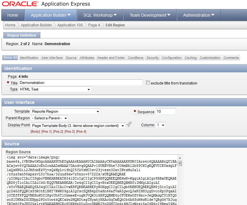Click the flashlight icon beside Display Point

click(129, 124)
